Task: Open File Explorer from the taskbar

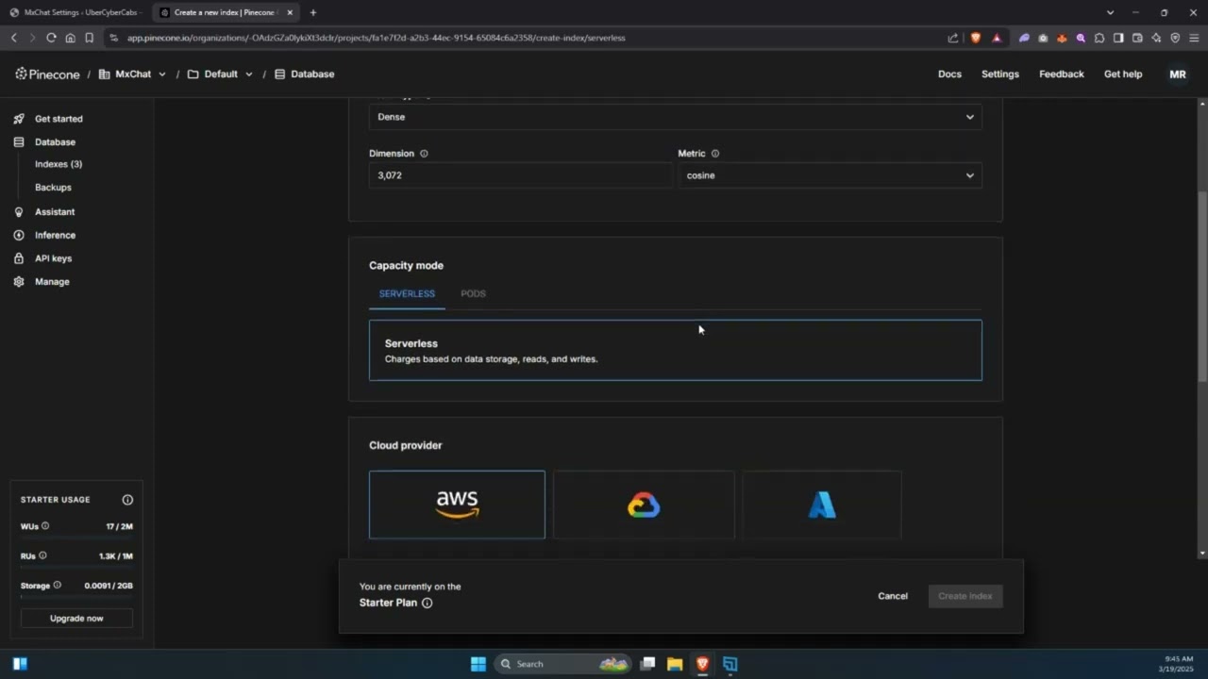Action: [675, 664]
